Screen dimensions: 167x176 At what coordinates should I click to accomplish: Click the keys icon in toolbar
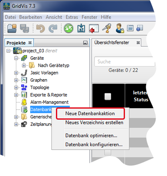pyautogui.click(x=107, y=28)
